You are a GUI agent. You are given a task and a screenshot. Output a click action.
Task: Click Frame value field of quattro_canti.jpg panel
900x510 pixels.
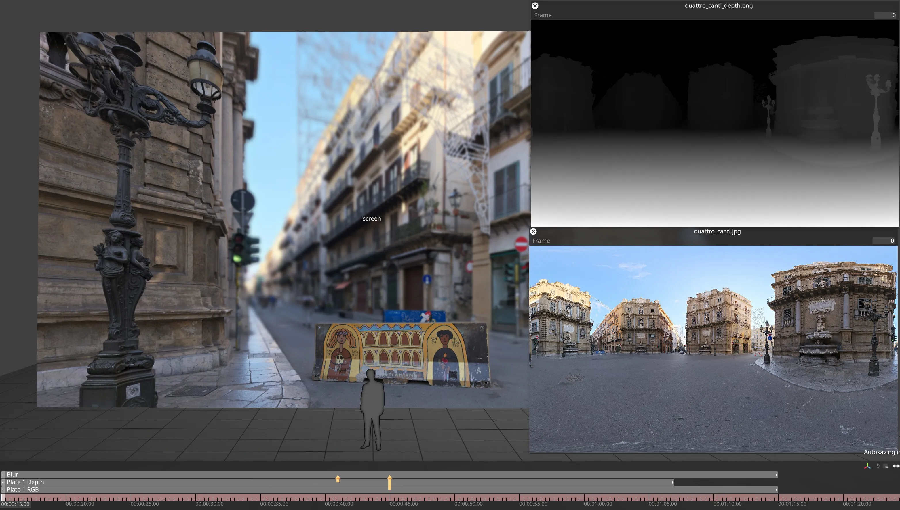884,241
